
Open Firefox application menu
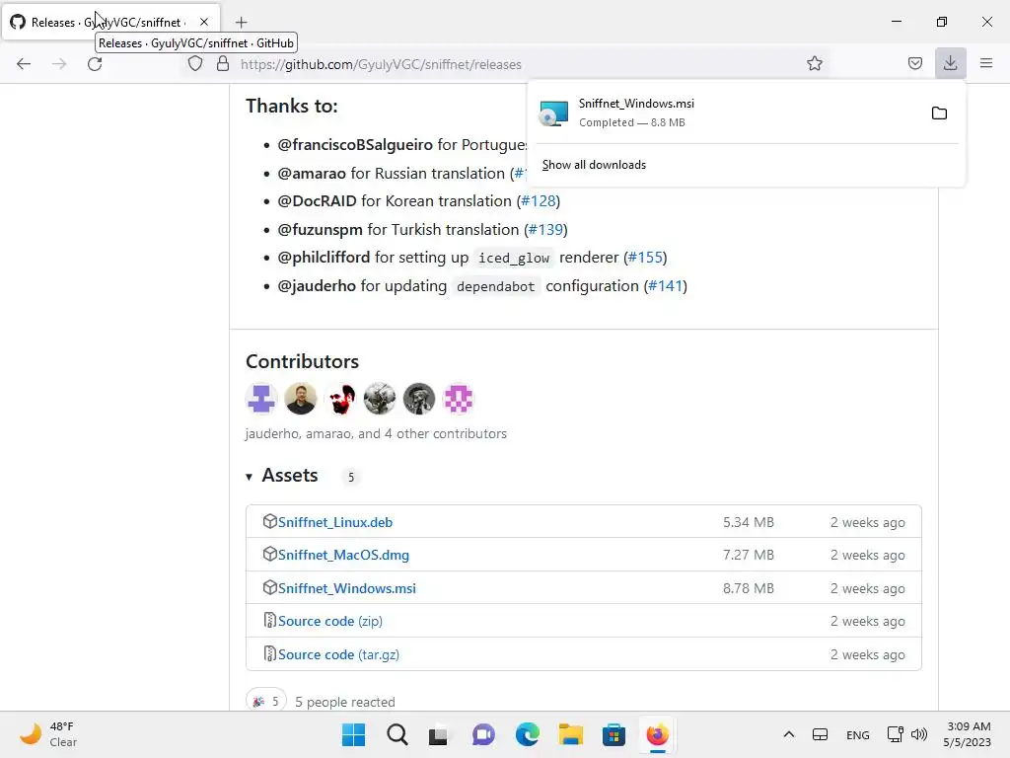tap(985, 63)
